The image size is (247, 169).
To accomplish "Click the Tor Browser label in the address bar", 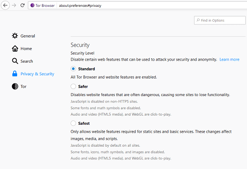I will point(45,6).
